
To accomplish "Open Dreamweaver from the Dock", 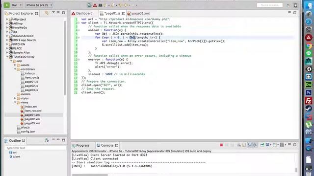I will 309,85.
